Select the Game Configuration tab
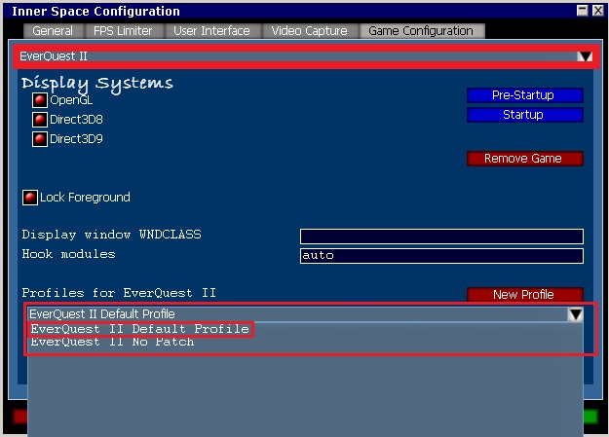Screen dimensions: 609x437 coord(421,31)
